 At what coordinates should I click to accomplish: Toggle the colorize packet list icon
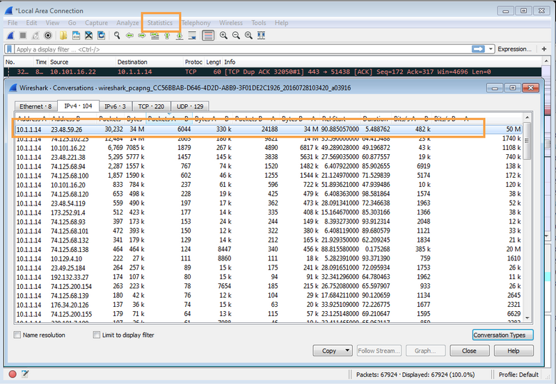click(x=207, y=35)
